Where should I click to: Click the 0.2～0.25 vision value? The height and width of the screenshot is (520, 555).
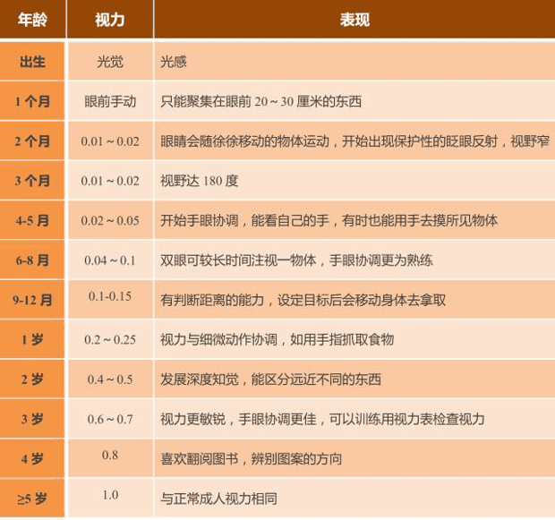[110, 339]
